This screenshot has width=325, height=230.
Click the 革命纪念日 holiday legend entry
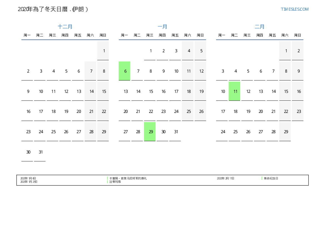pos(271,178)
